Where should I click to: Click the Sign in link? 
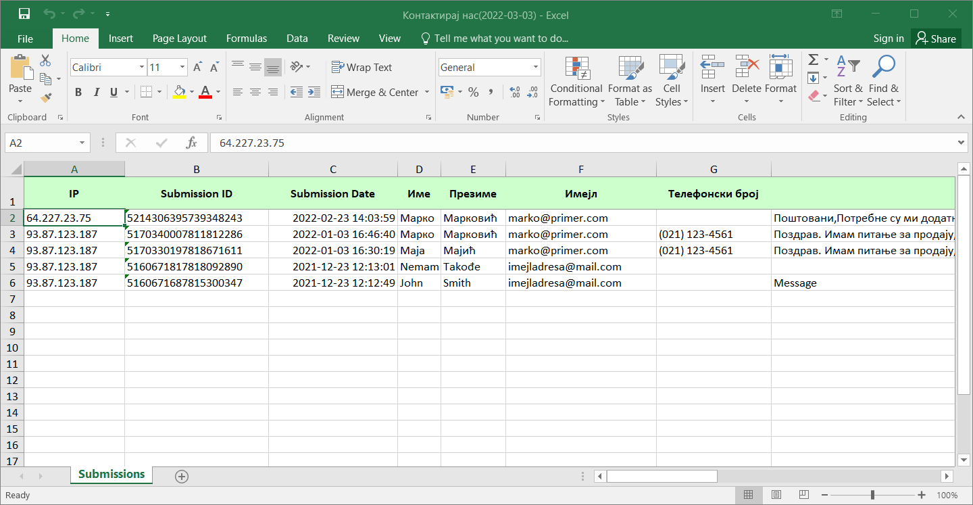click(x=889, y=39)
